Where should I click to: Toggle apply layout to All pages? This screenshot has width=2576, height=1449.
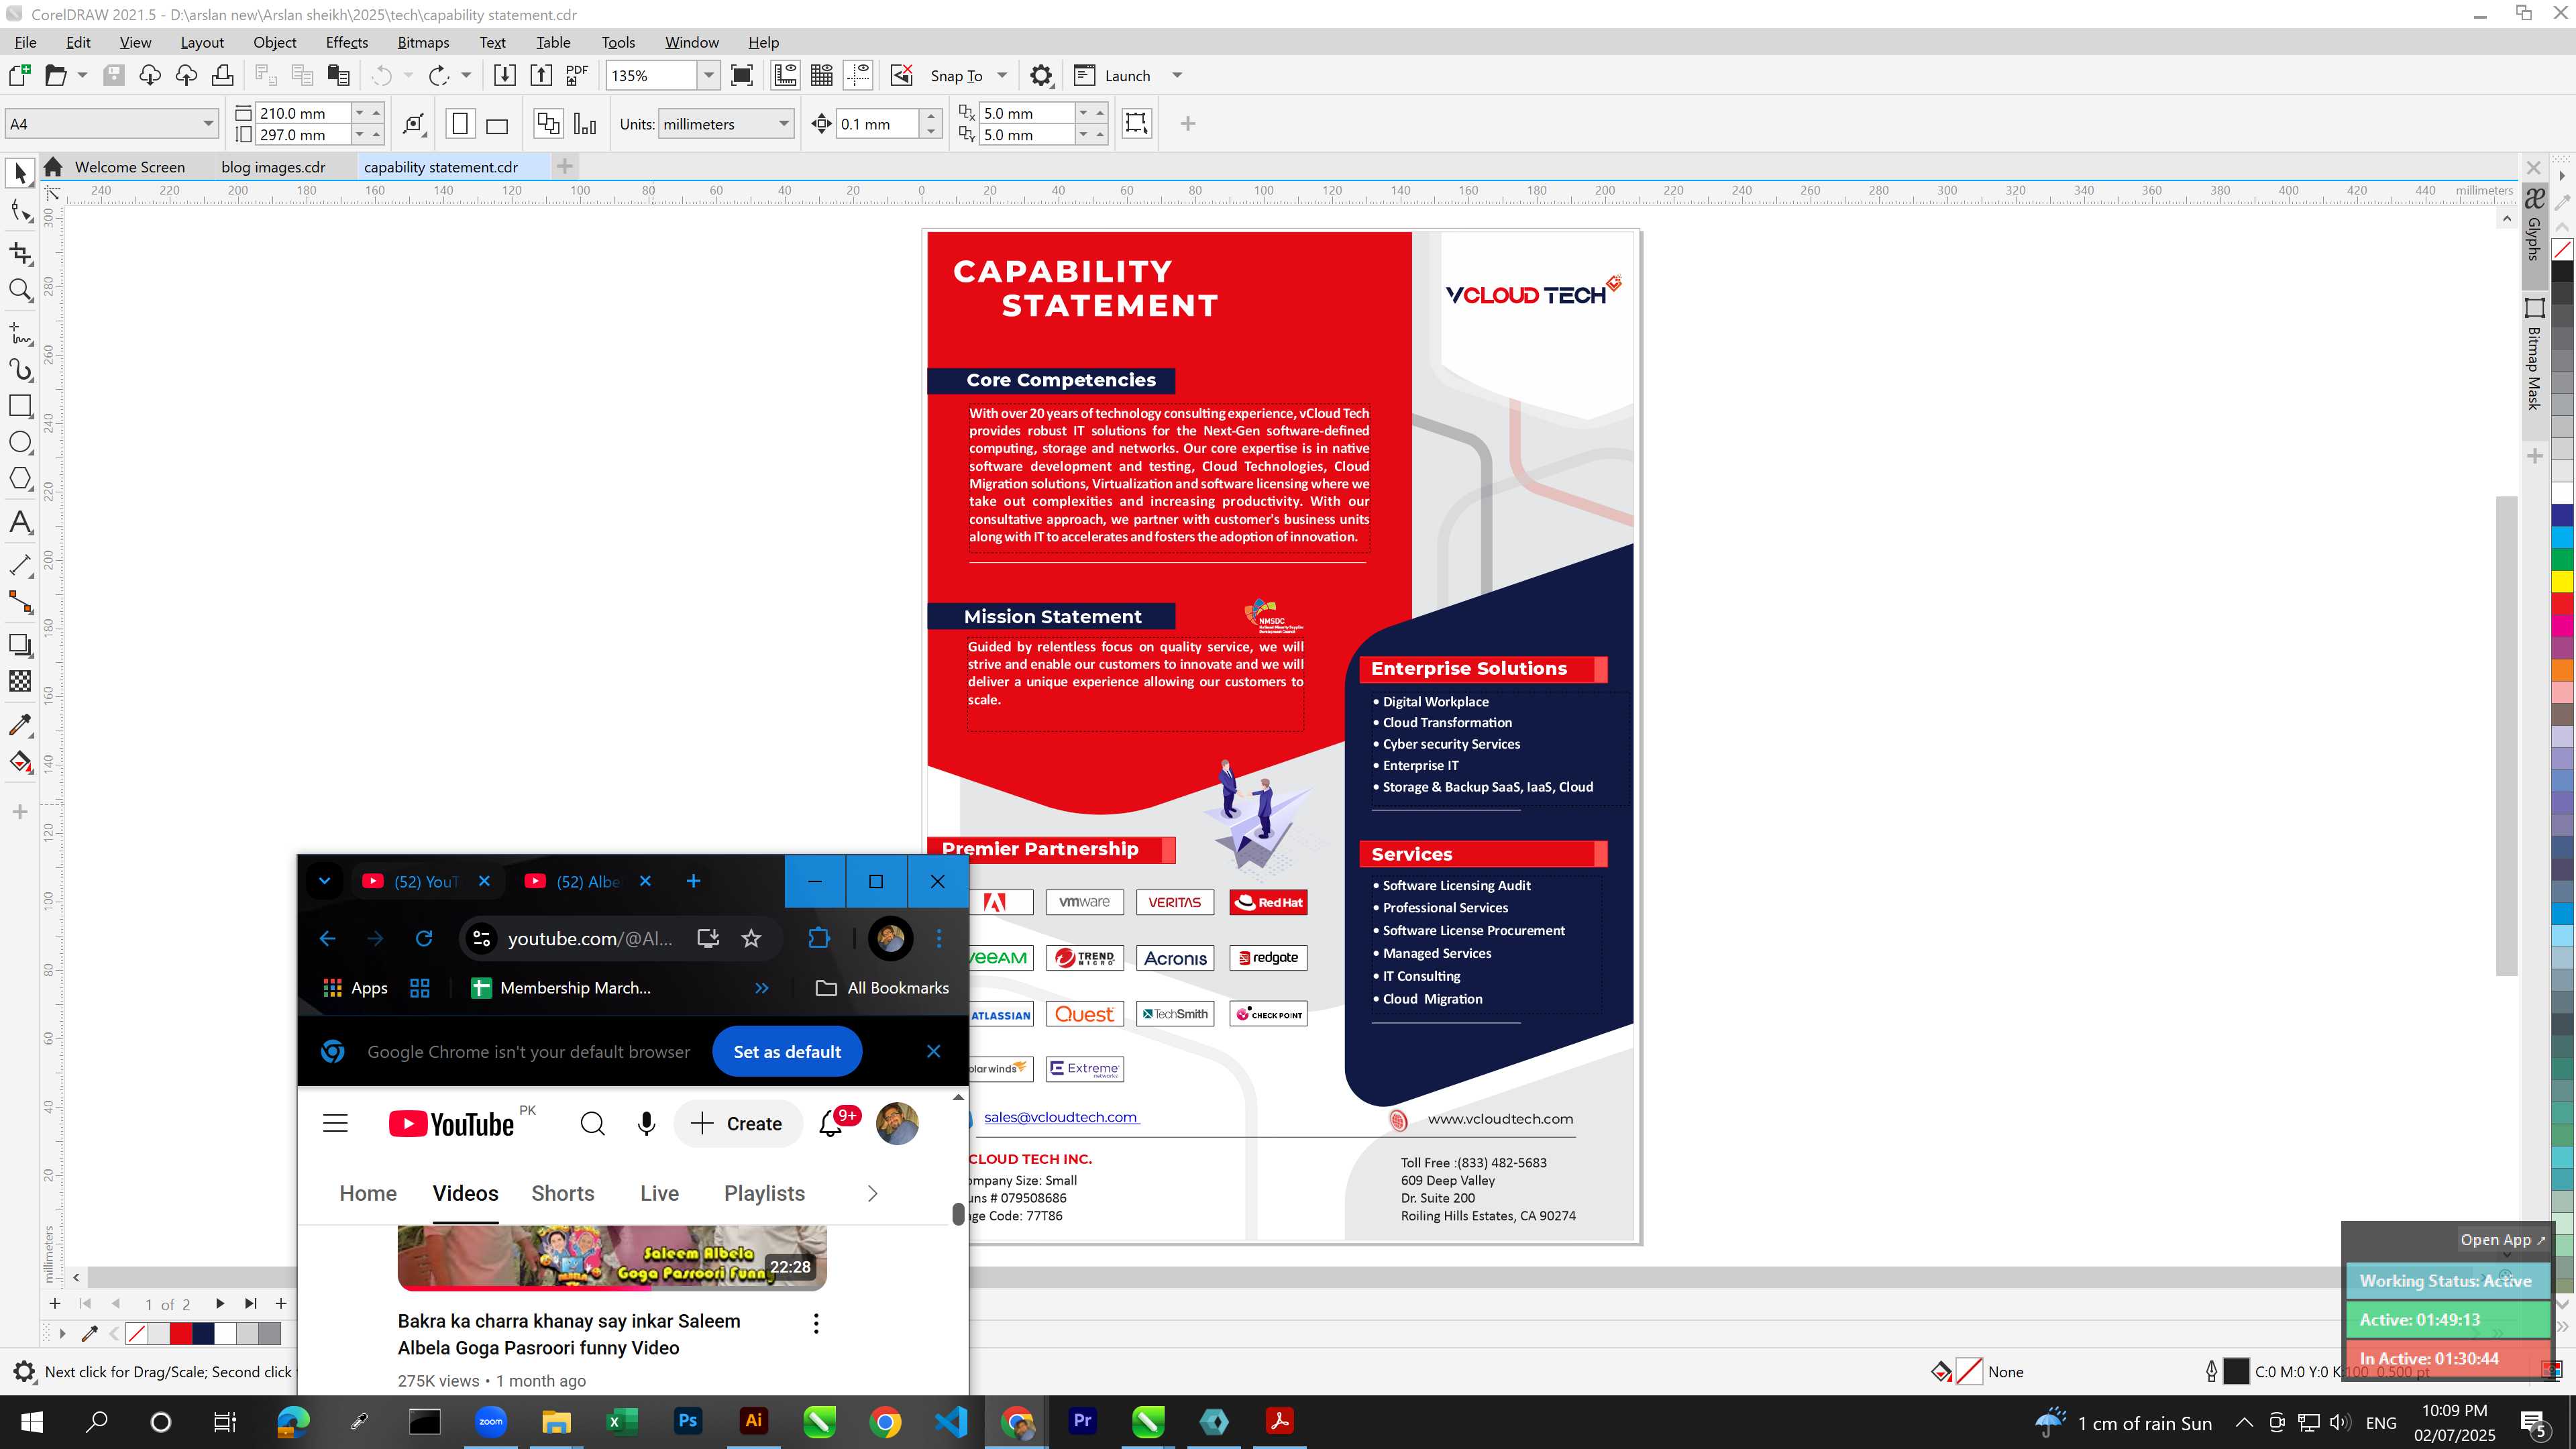pos(548,124)
